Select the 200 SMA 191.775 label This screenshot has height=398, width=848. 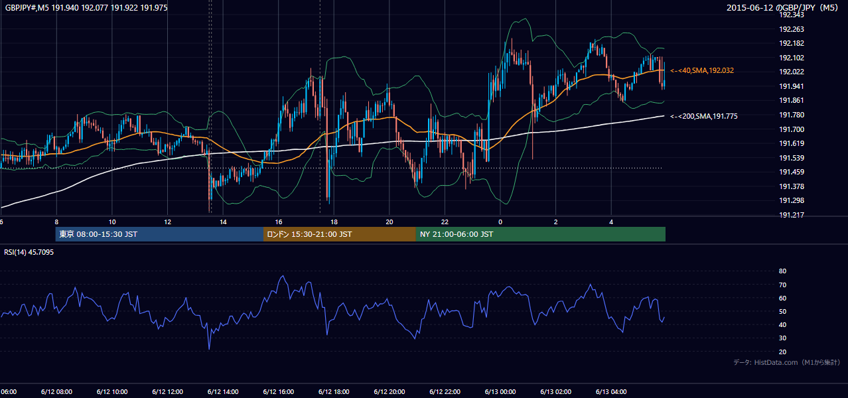(704, 116)
